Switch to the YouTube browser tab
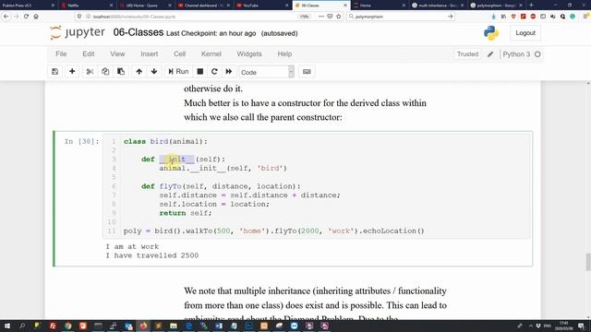 click(x=260, y=6)
